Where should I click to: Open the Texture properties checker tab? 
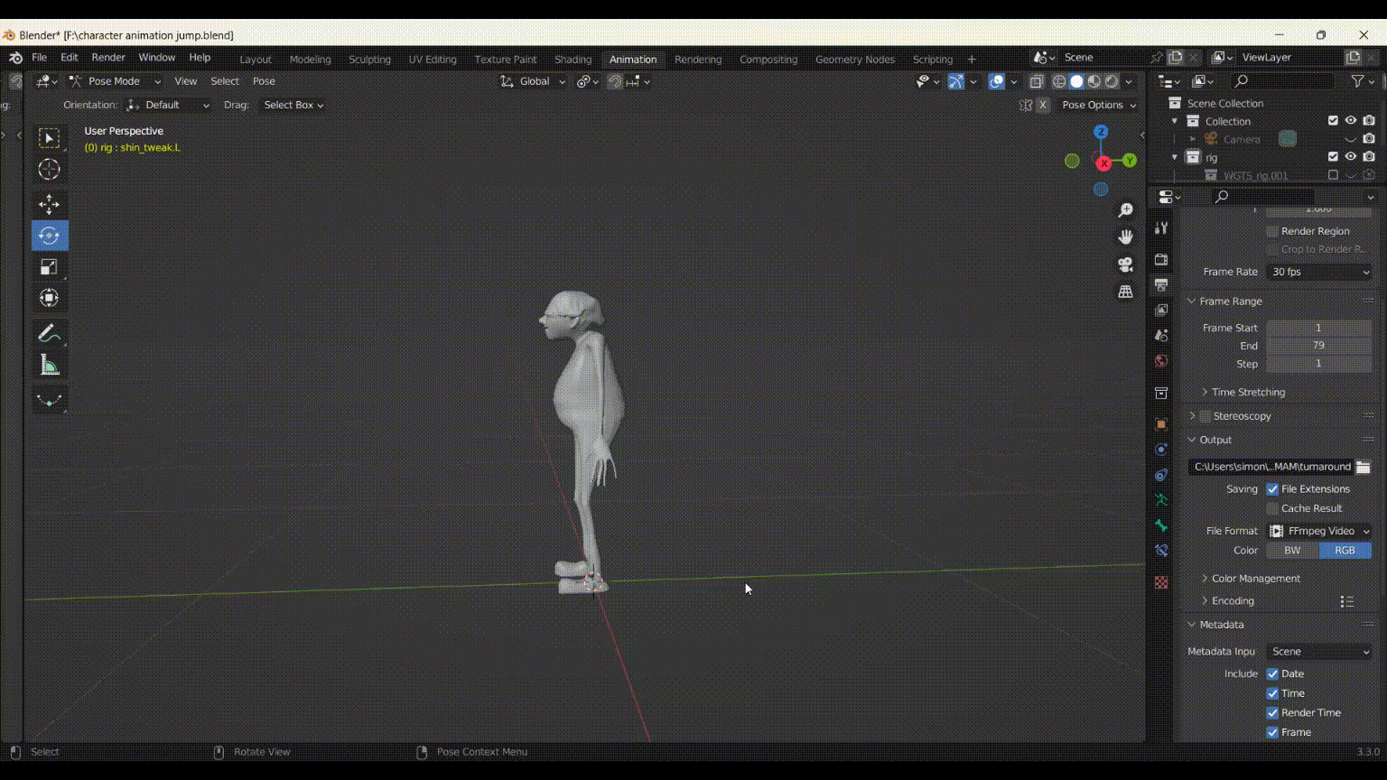click(1161, 582)
